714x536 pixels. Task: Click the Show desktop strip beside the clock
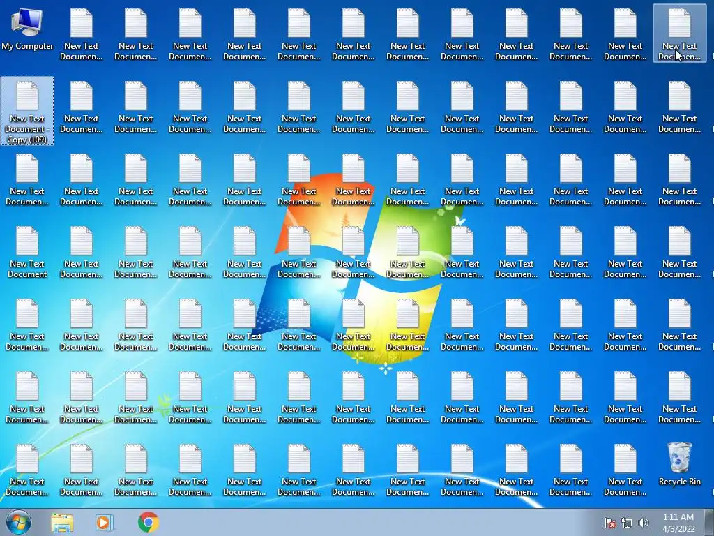[x=709, y=522]
